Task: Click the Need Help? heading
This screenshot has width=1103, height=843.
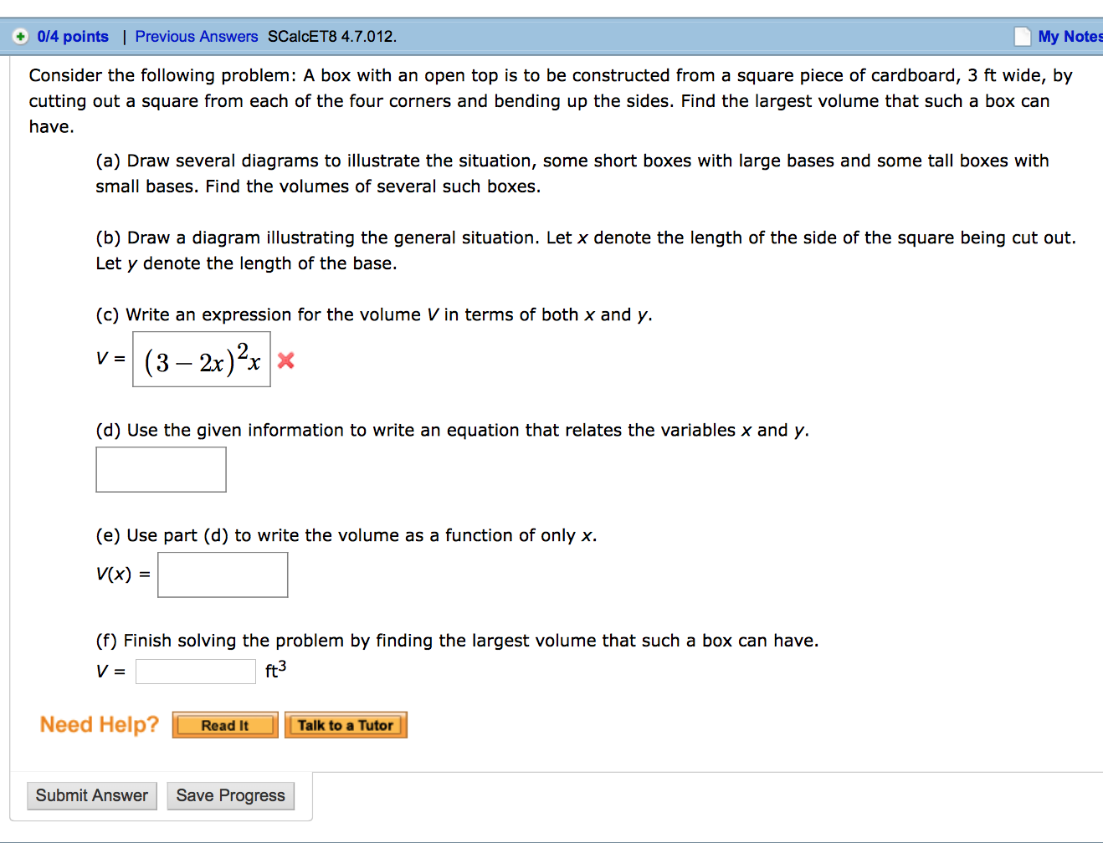Action: (99, 724)
